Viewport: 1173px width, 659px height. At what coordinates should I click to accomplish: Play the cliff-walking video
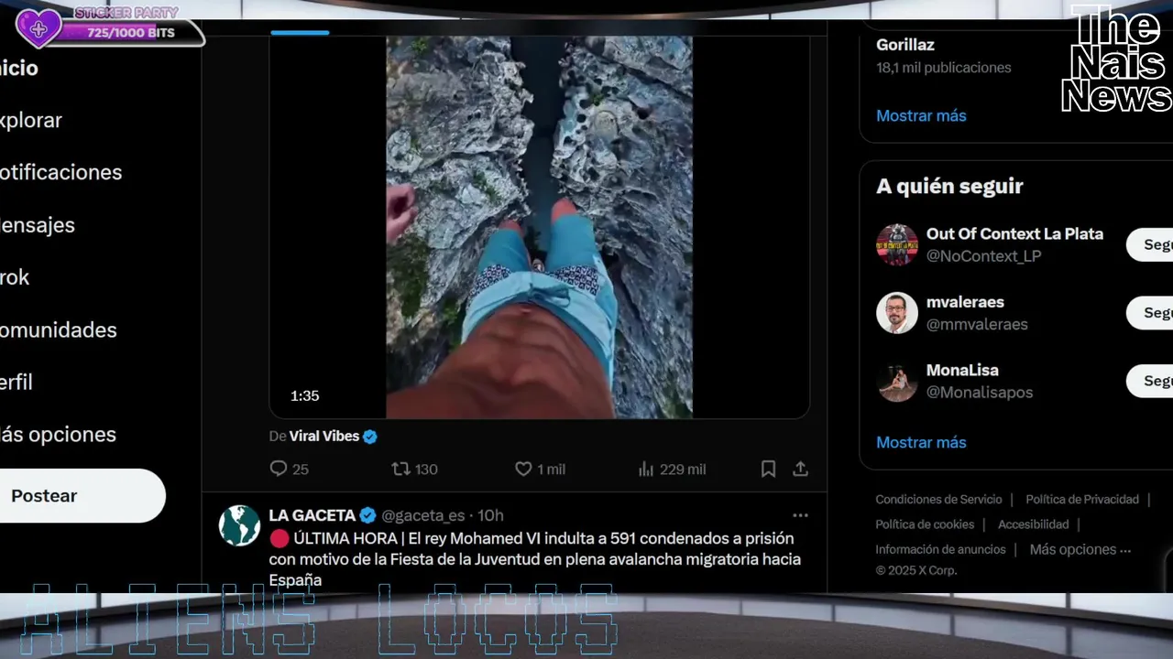tap(539, 227)
